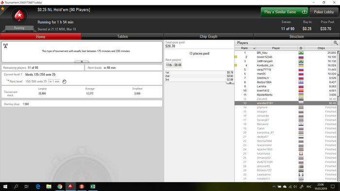Image resolution: width=340 pixels, height=191 pixels.
Task: Select player Lamilia row
Action: point(286,86)
